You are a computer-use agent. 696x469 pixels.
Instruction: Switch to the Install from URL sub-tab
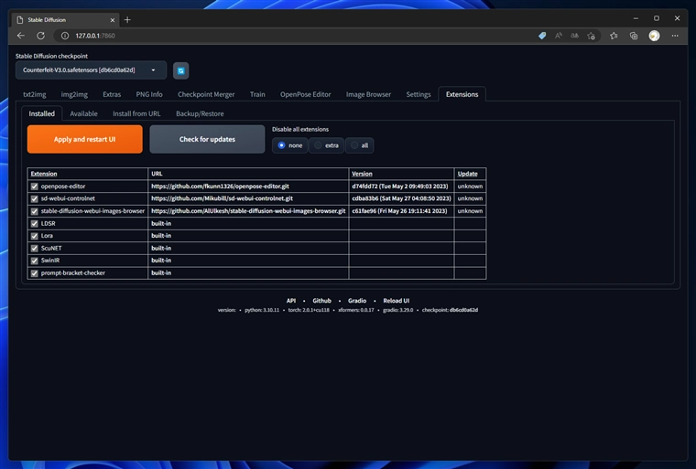(136, 113)
